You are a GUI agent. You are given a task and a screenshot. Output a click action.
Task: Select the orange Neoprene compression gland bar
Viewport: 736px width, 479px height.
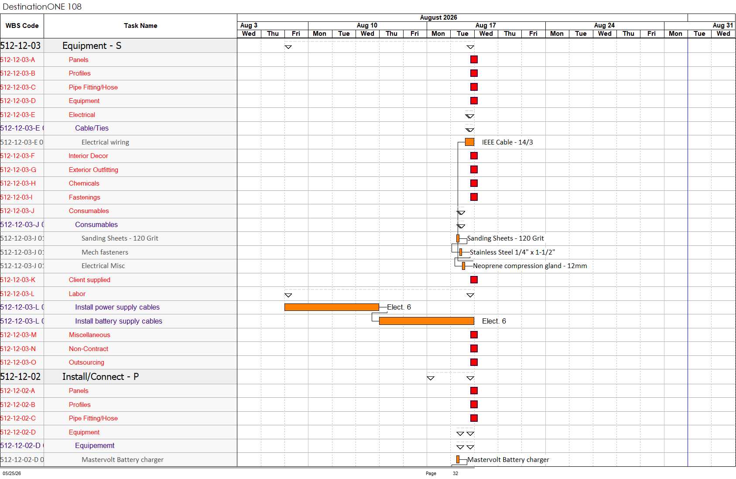click(463, 266)
